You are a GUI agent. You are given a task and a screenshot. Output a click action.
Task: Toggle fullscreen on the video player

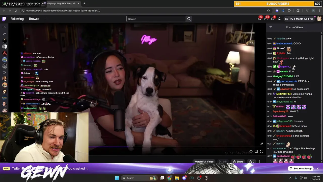point(262,151)
